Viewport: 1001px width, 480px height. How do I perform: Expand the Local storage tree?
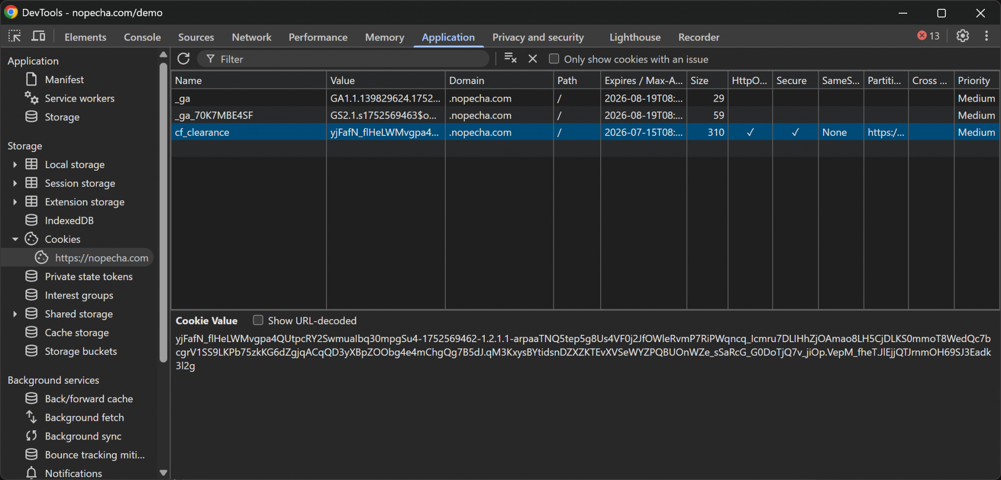point(15,165)
